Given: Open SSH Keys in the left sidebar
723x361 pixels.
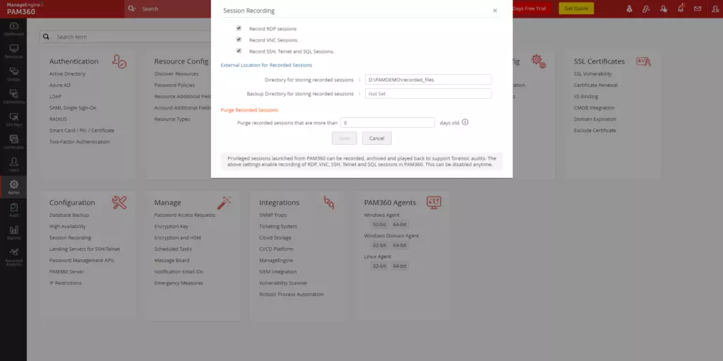Looking at the screenshot, I should pyautogui.click(x=14, y=119).
